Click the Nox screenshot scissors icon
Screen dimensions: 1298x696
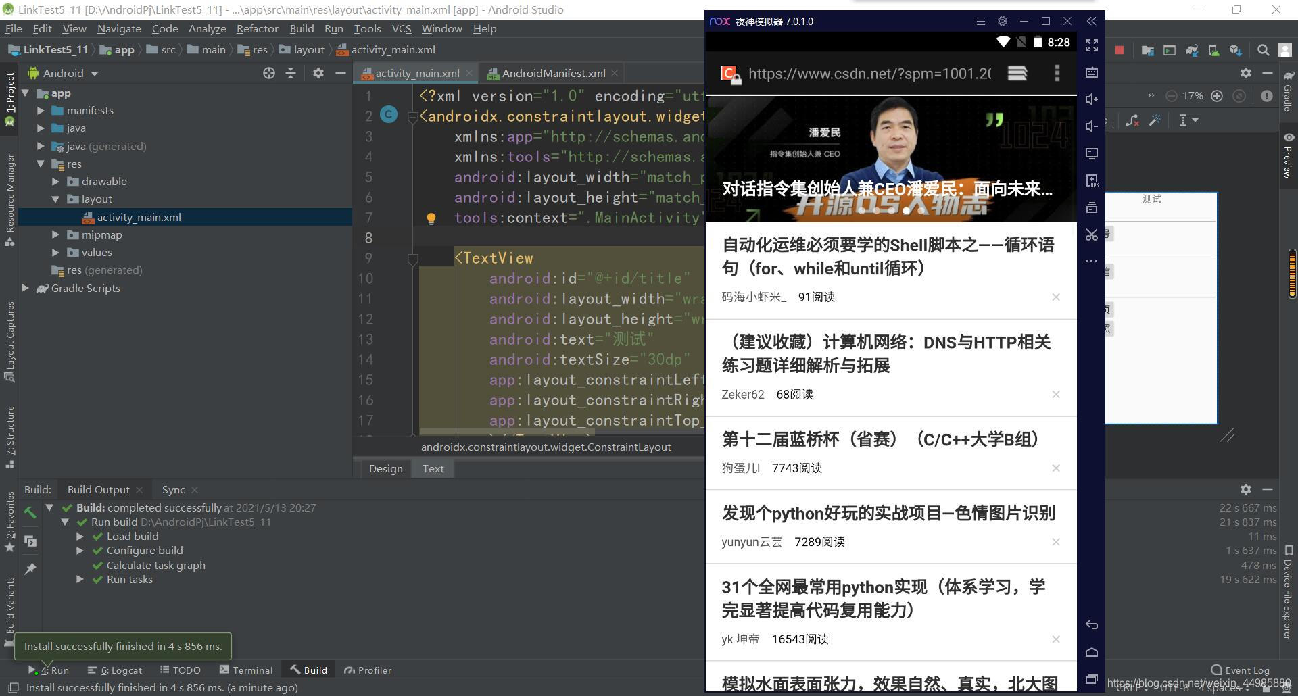1092,234
